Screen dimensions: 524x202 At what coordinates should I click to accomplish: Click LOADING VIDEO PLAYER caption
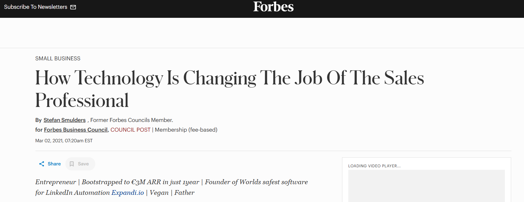pos(374,166)
